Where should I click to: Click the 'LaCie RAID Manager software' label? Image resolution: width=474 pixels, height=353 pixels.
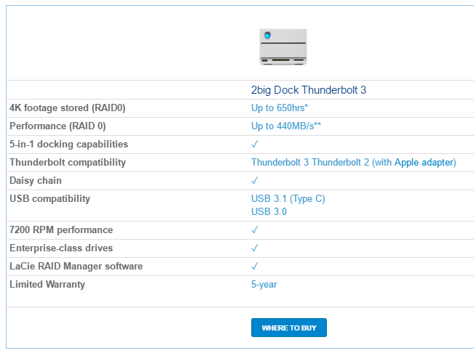point(76,266)
